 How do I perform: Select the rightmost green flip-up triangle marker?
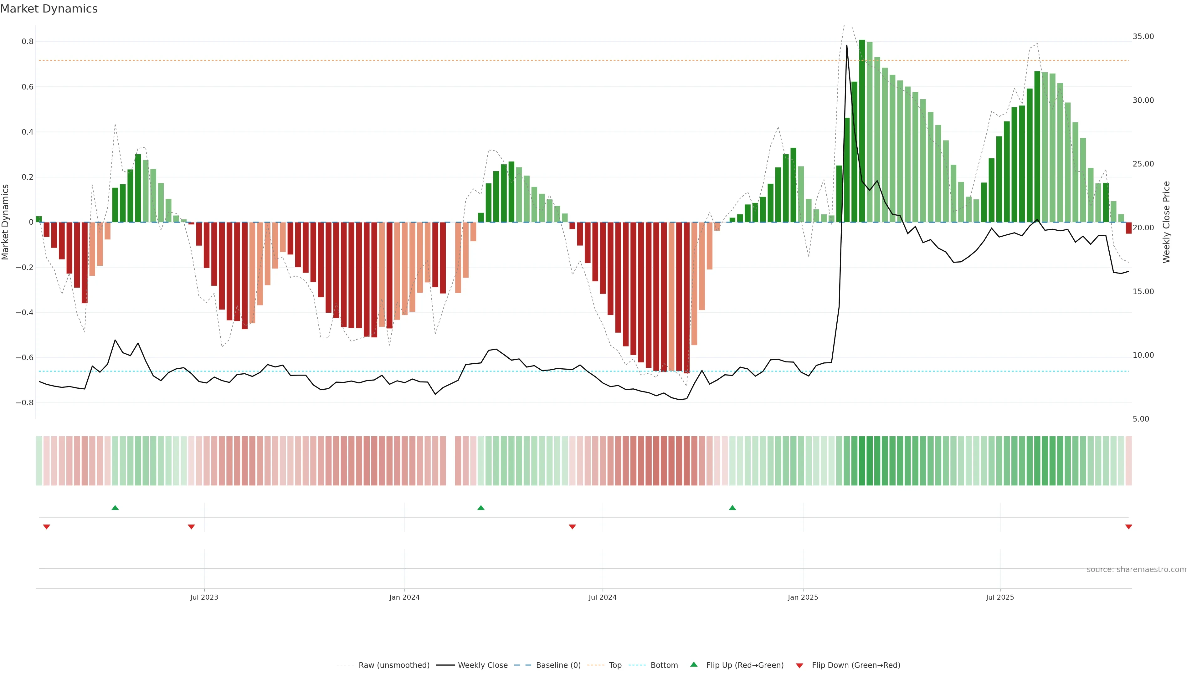coord(732,508)
